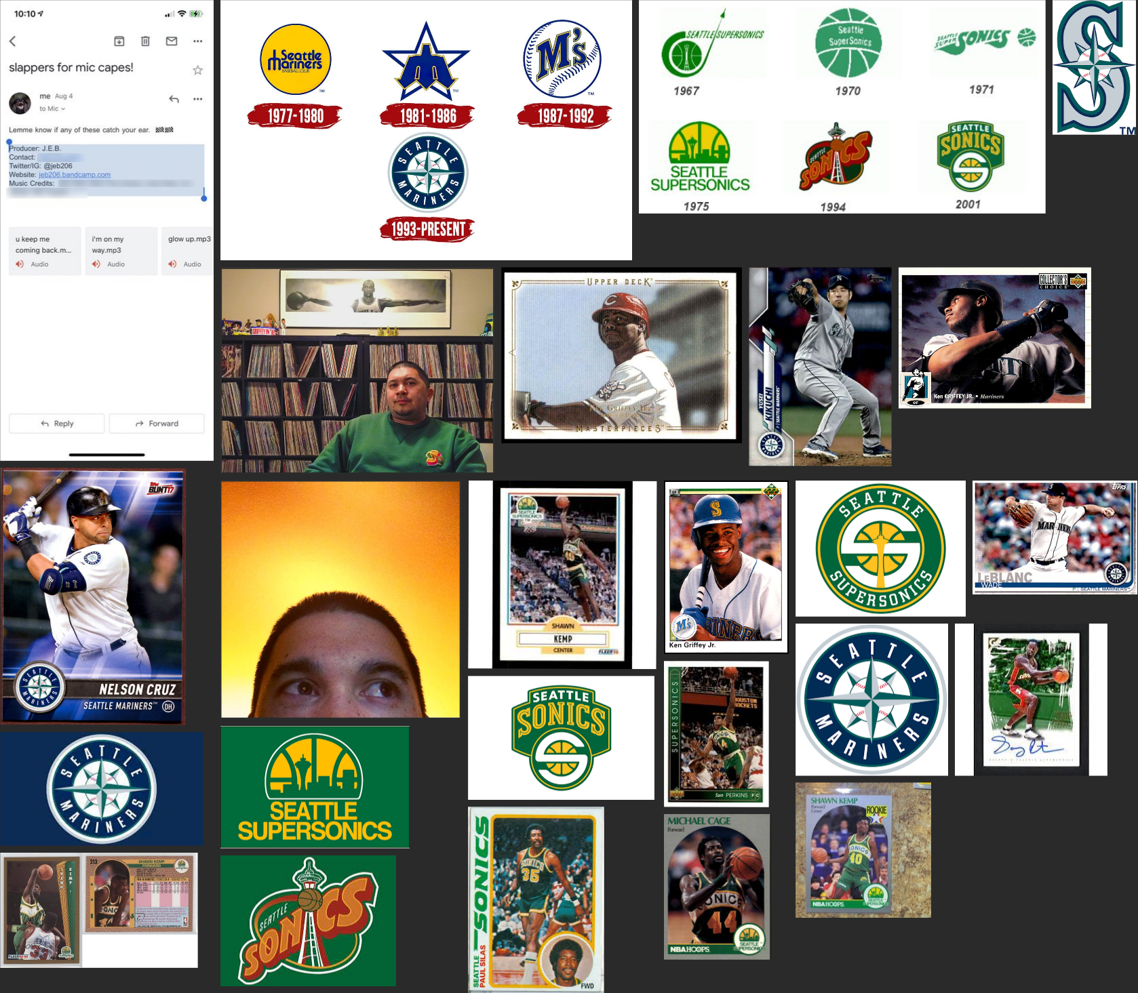Select the Shawn Kemp Fleer front-and-back card image
The image size is (1138, 993).
pyautogui.click(x=99, y=910)
